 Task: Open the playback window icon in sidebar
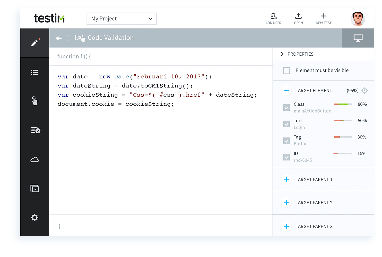pyautogui.click(x=34, y=188)
